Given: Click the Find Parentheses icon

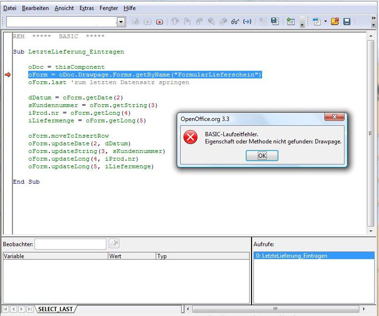Looking at the screenshot, I should 247,22.
